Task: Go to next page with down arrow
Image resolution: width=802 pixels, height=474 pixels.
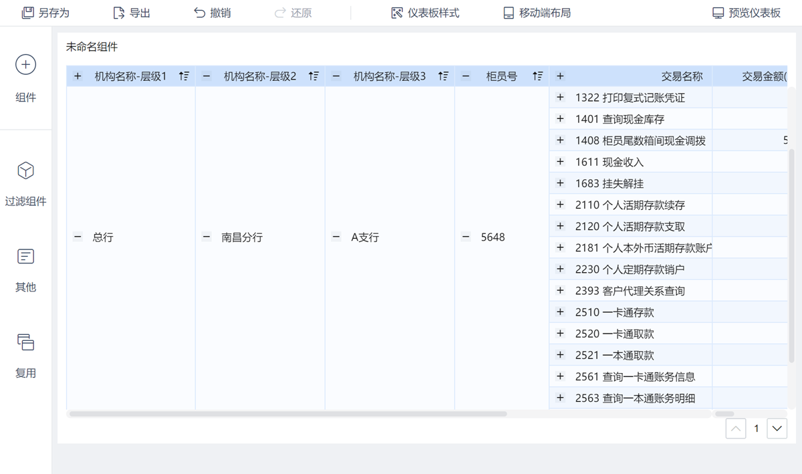Action: [777, 429]
